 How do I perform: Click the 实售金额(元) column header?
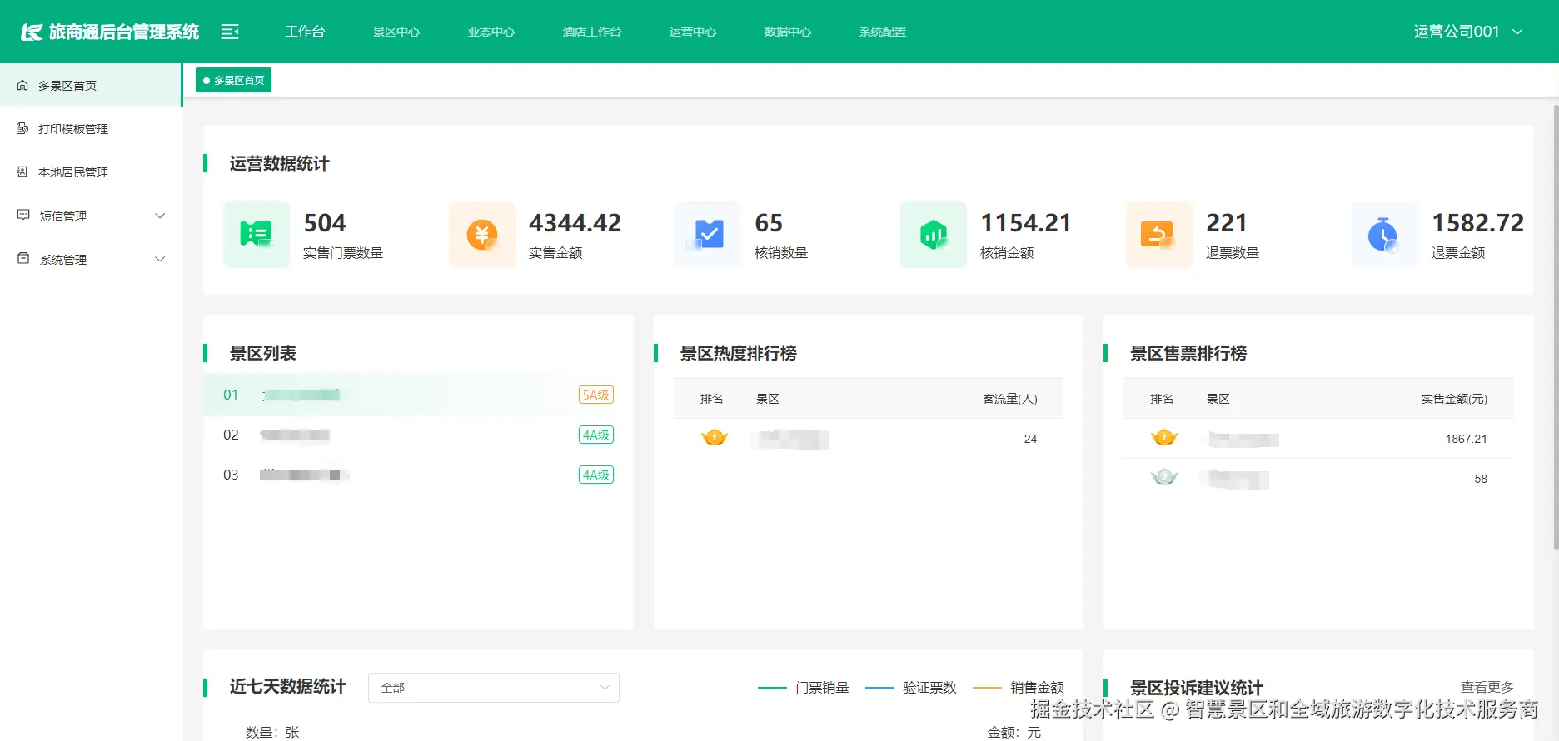click(x=1454, y=399)
